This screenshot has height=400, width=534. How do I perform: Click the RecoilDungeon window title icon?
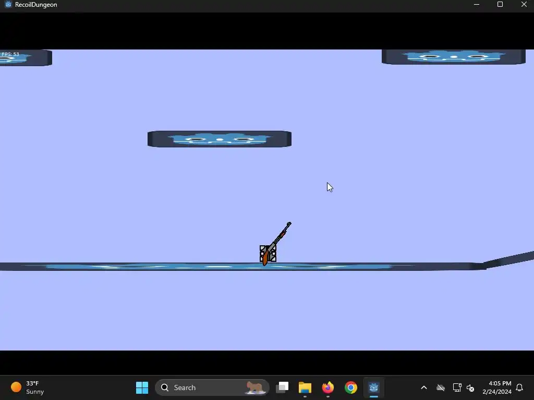[x=8, y=4]
